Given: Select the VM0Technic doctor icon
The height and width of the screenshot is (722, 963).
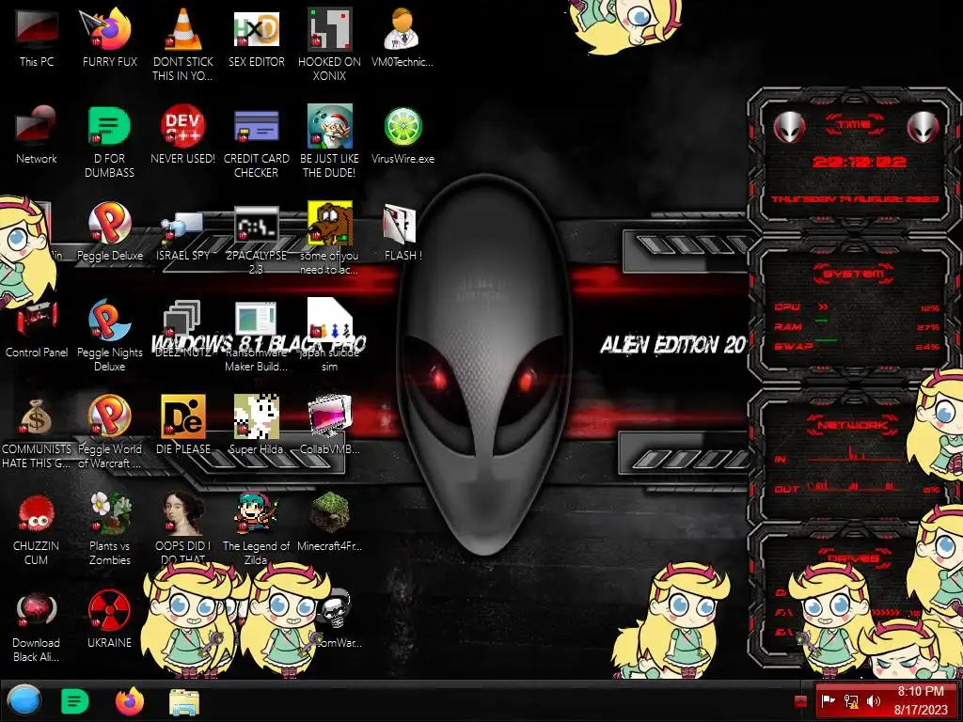Looking at the screenshot, I should point(403,29).
